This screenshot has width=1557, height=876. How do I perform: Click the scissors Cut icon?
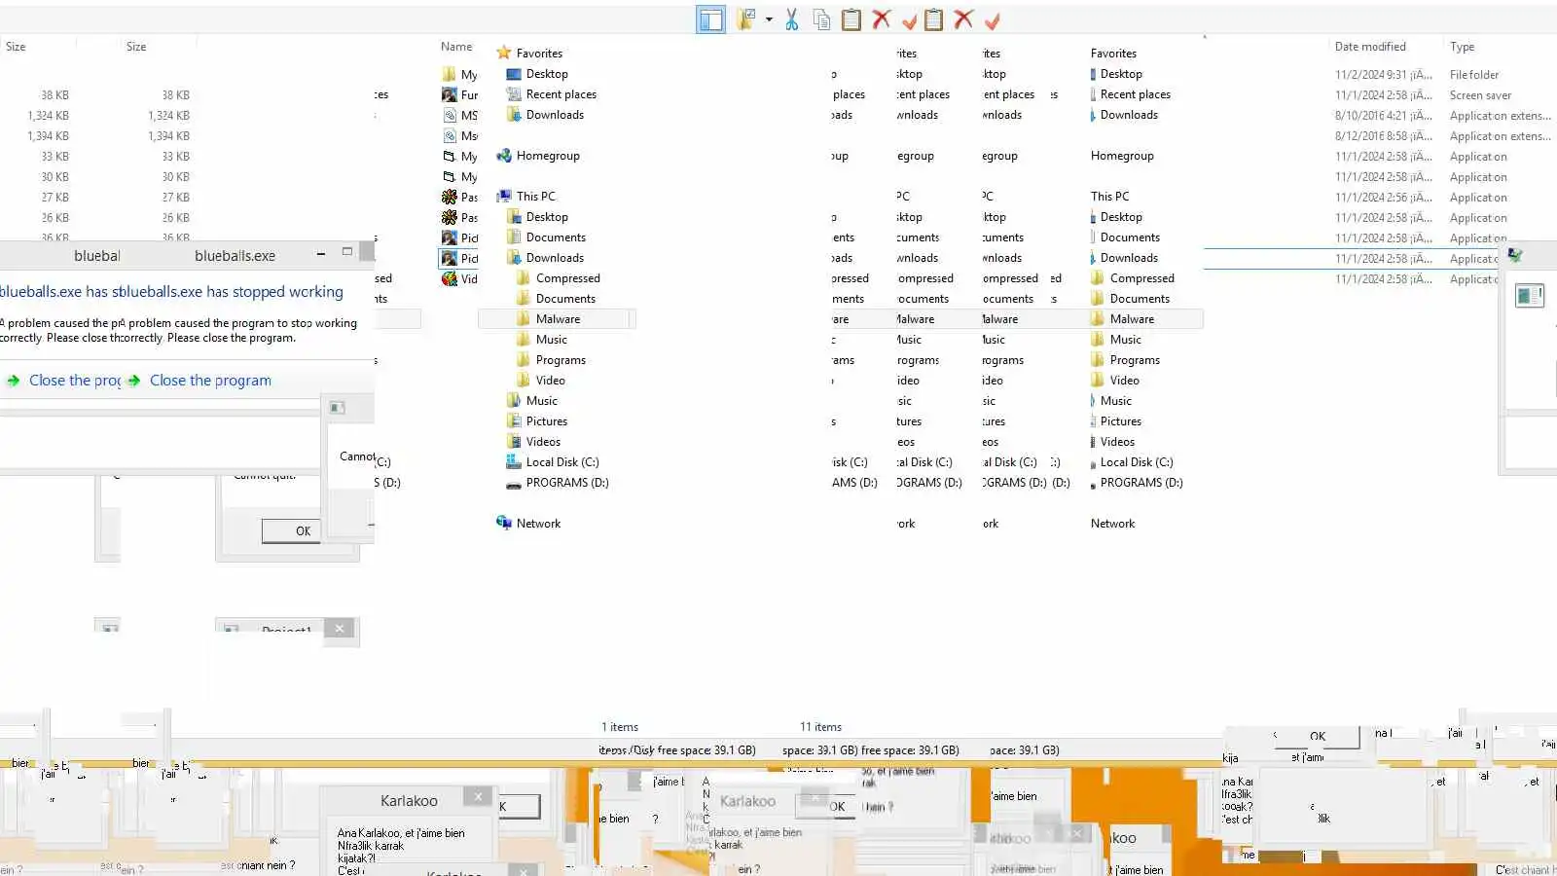click(792, 19)
